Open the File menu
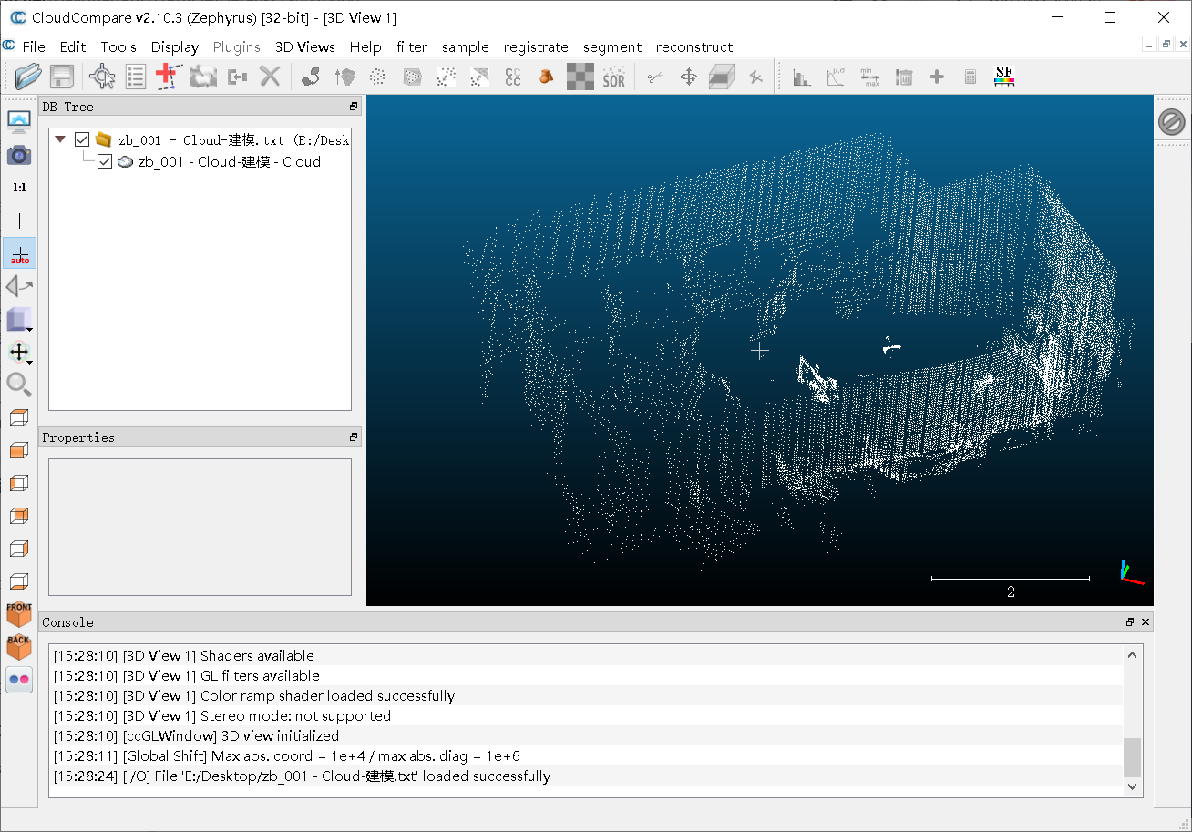This screenshot has width=1192, height=832. [34, 46]
